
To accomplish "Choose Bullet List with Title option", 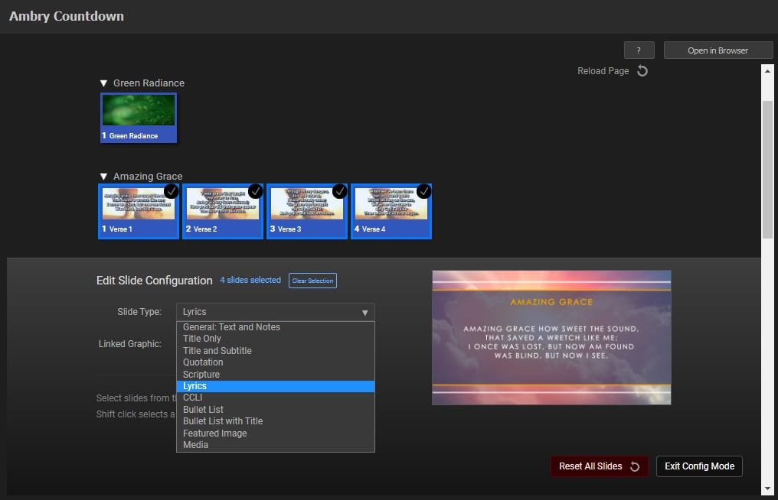I will (276, 421).
